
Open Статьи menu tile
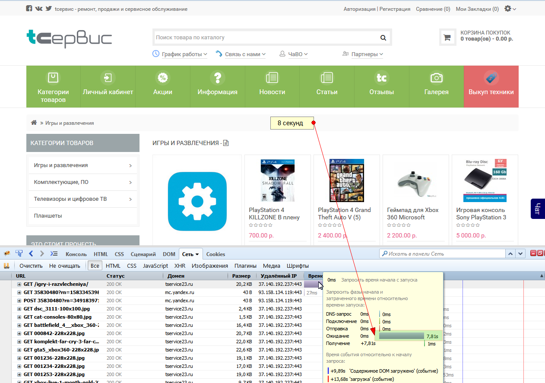click(x=327, y=87)
